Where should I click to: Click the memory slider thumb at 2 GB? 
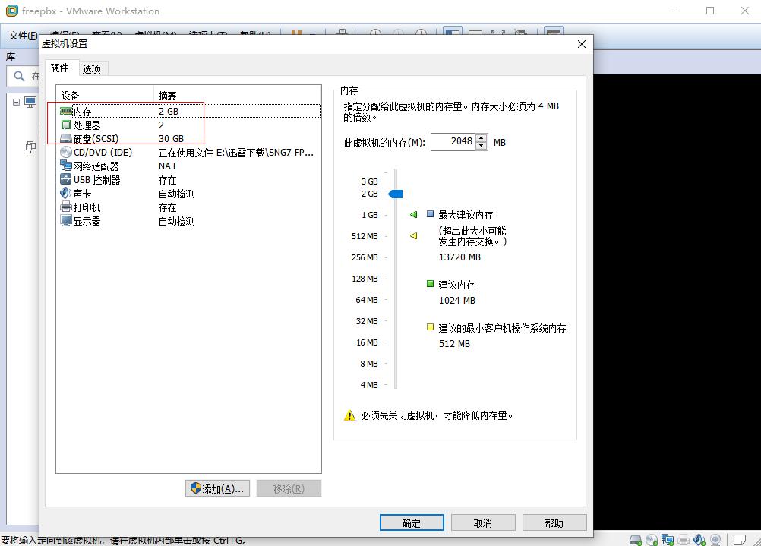(x=396, y=194)
